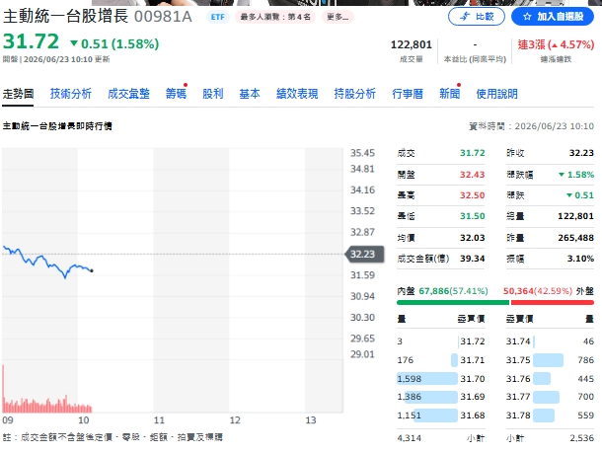This screenshot has width=602, height=453.
Task: Click the ask price 31.77
Action: tap(518, 397)
